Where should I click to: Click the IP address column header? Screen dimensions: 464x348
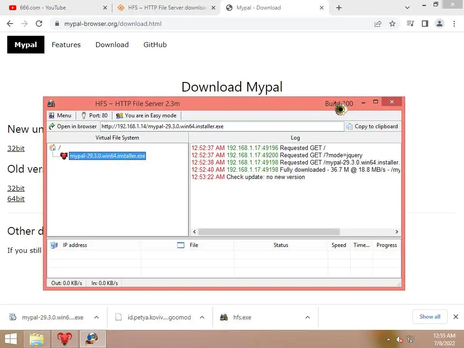tap(94, 245)
